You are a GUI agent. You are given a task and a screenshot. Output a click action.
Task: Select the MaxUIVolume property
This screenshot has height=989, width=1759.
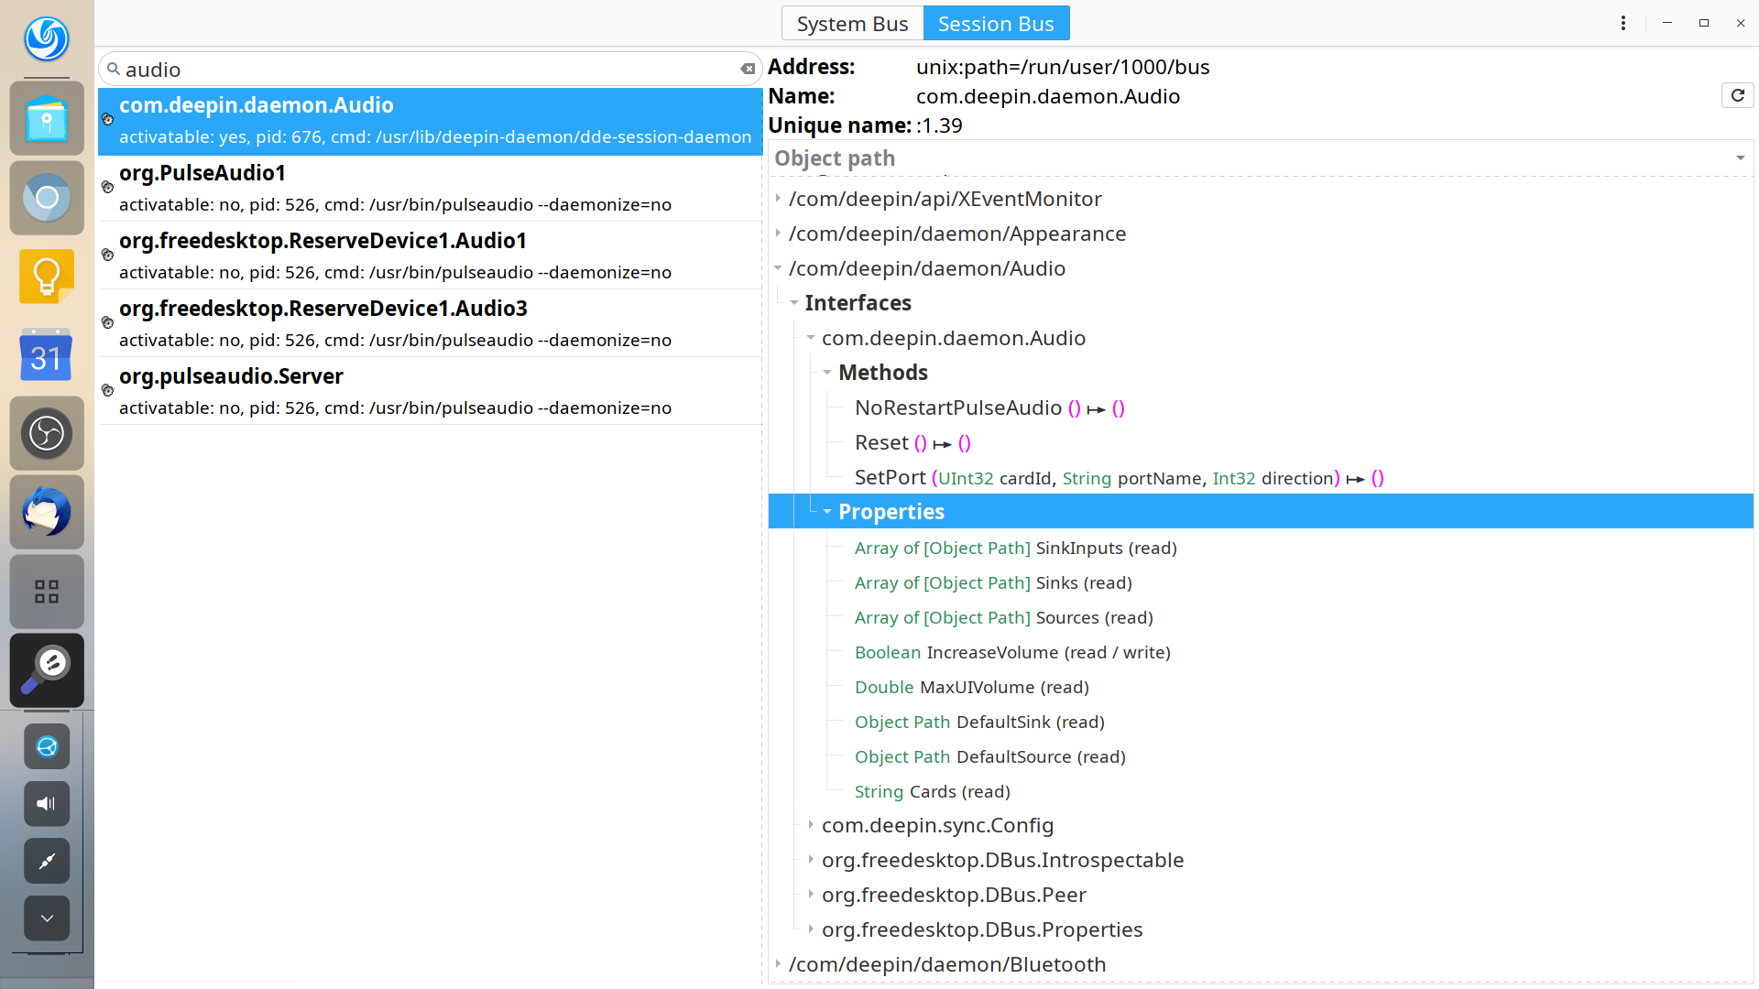point(971,687)
